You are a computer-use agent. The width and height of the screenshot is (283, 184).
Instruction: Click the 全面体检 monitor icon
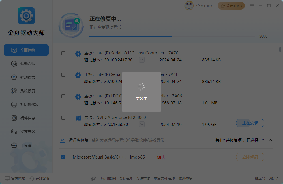pyautogui.click(x=14, y=50)
